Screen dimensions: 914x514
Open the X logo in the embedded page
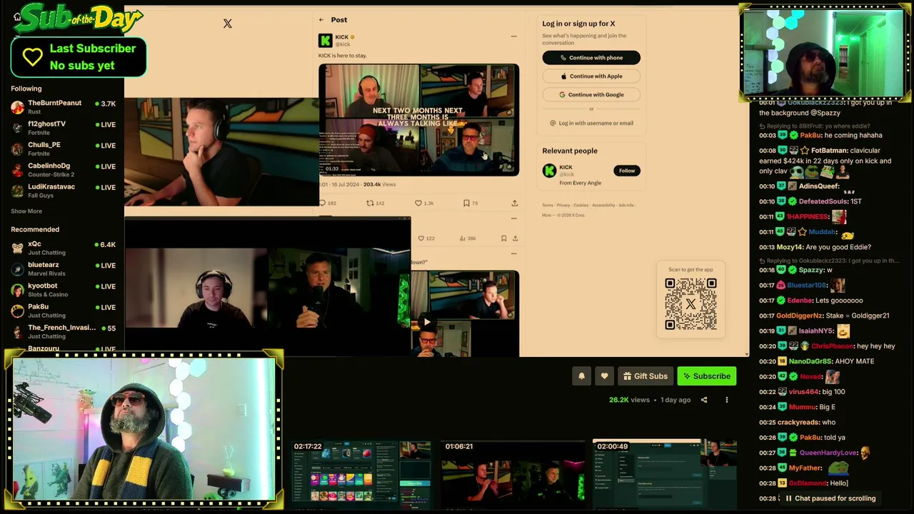point(227,24)
